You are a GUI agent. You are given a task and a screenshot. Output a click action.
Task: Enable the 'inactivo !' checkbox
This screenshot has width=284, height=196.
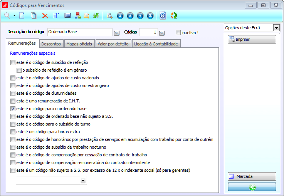[178, 33]
